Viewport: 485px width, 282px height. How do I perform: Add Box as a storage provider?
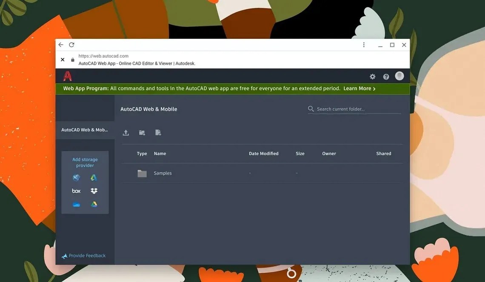click(76, 191)
